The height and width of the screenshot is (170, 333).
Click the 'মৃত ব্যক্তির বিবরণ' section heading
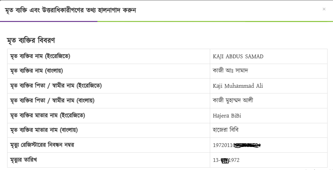[x=31, y=40]
